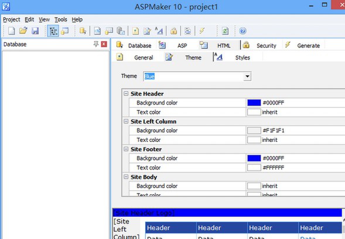Click the table-with-database toolbar icon
Image resolution: width=345 pixels, height=239 pixels.
pos(109,31)
